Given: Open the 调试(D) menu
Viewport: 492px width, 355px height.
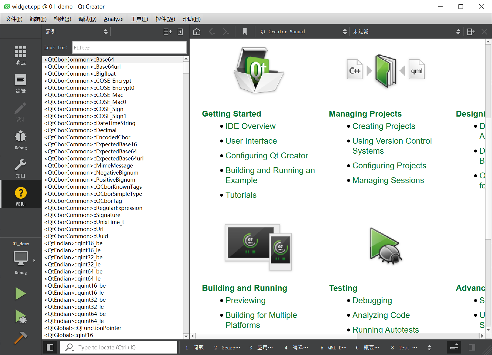Looking at the screenshot, I should tap(87, 19).
